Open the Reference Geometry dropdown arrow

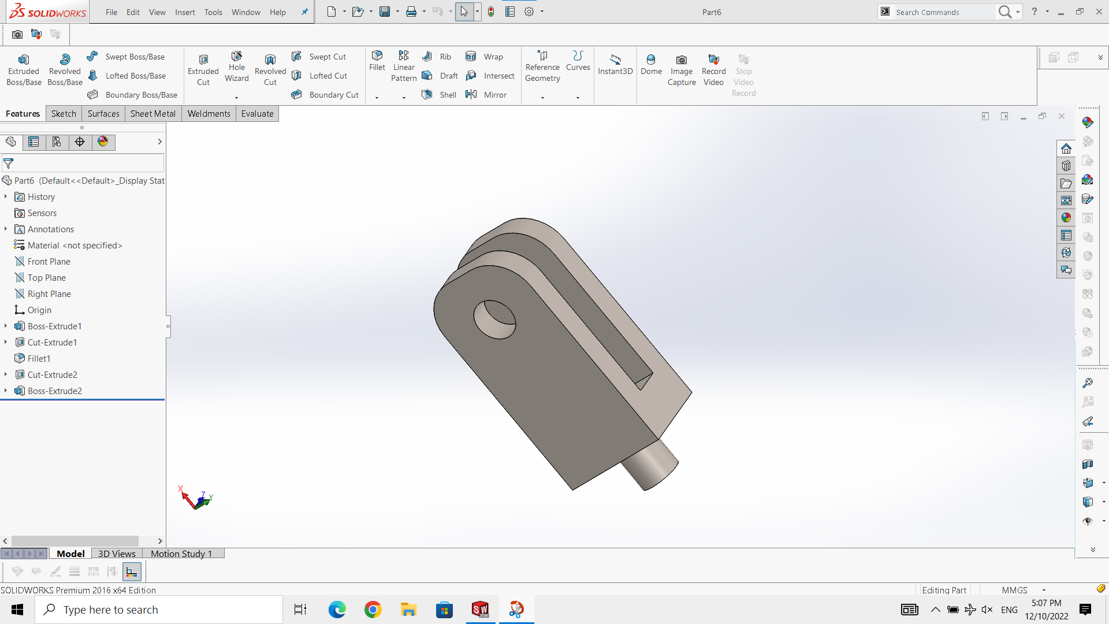coord(542,98)
